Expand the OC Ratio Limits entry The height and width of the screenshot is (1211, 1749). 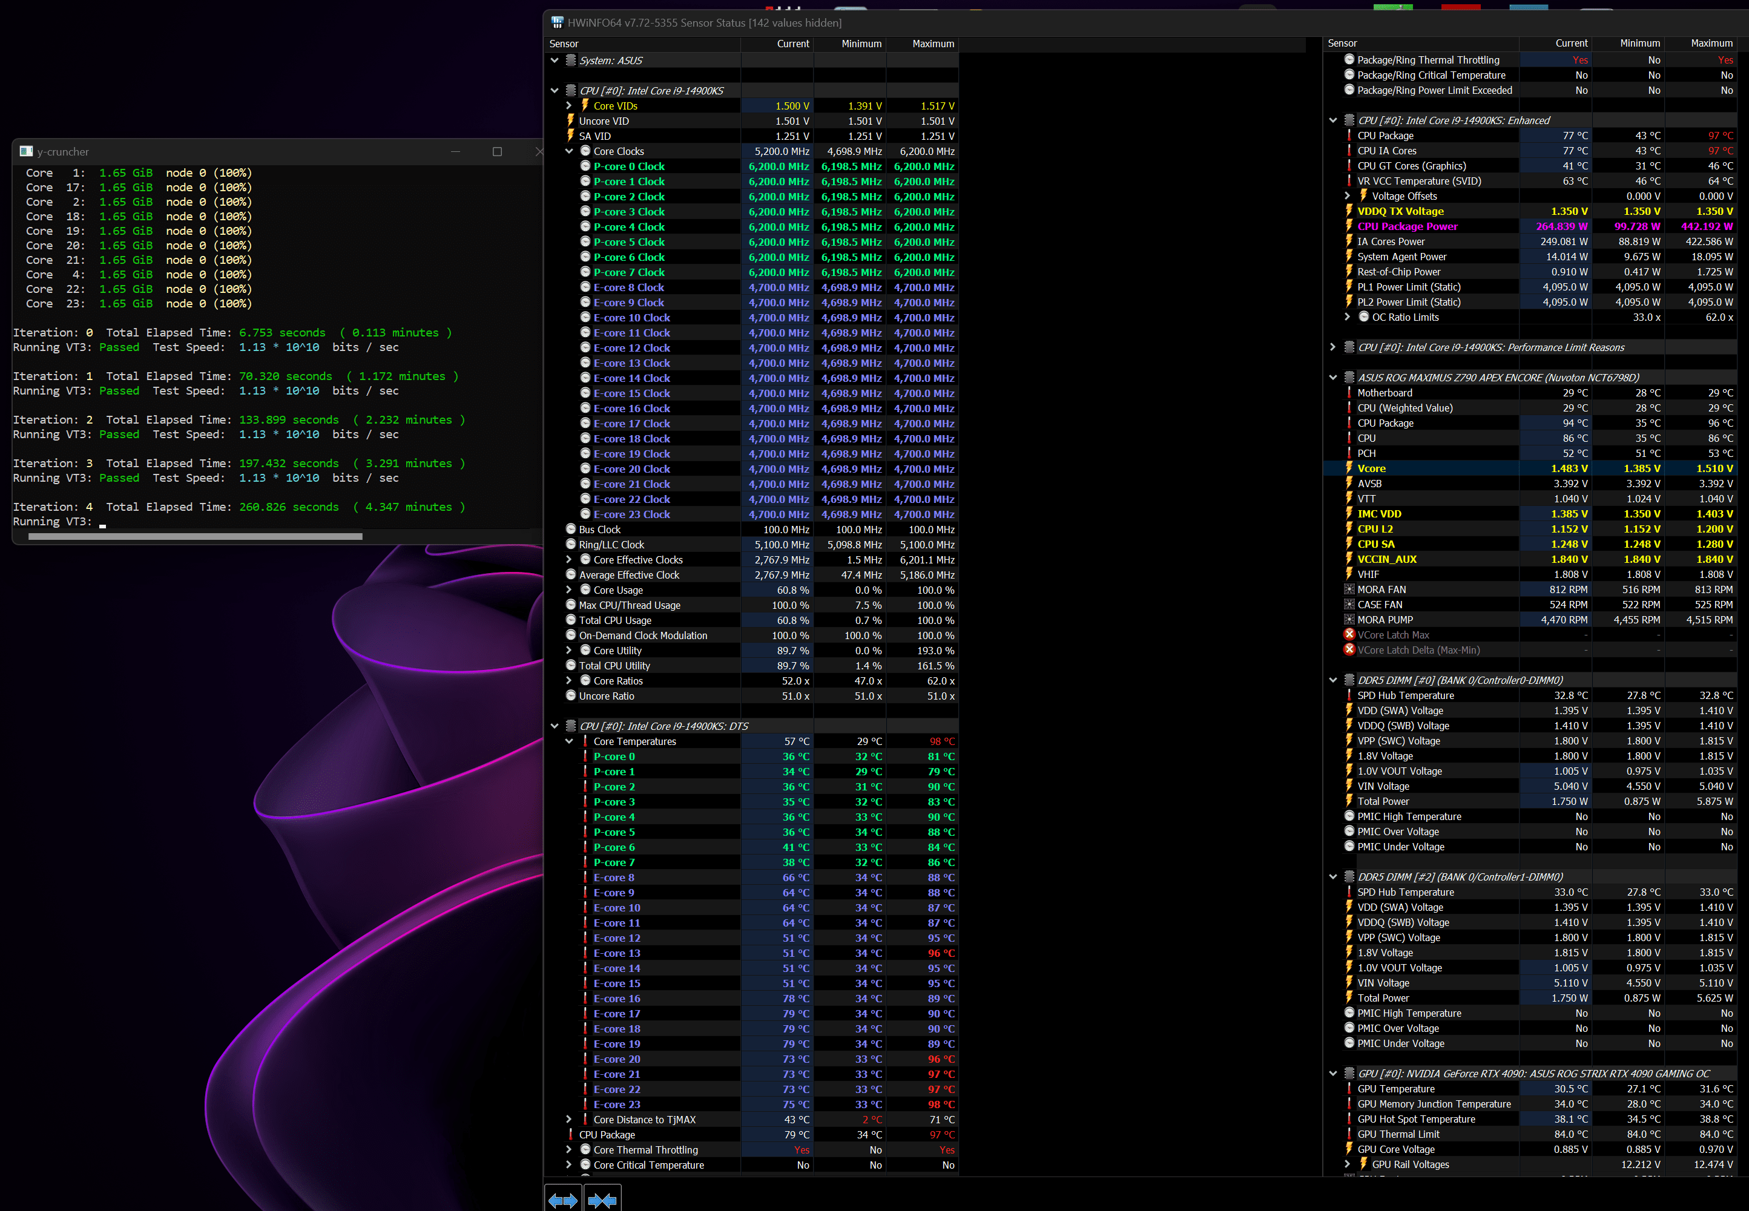(x=1348, y=317)
